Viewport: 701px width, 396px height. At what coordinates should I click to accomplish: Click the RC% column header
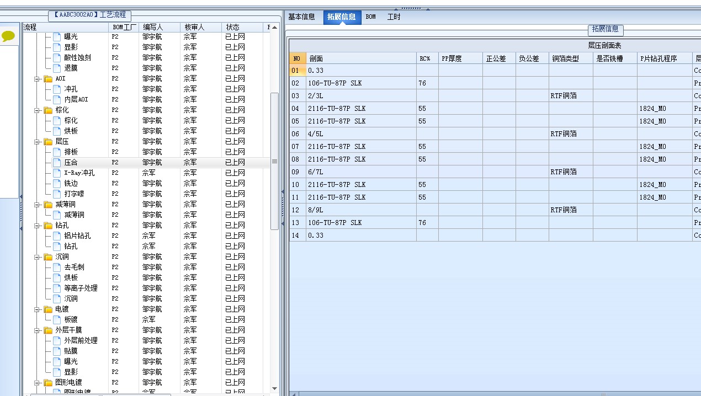click(x=427, y=58)
